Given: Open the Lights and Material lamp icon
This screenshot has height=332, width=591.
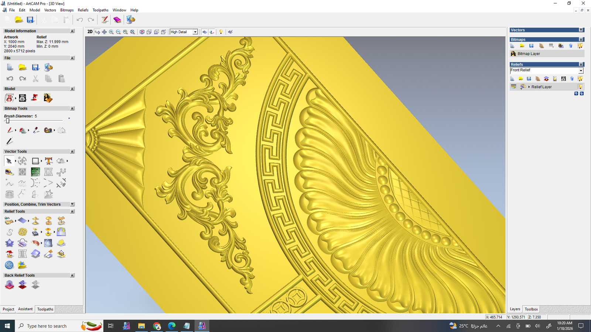Looking at the screenshot, I should tap(221, 32).
